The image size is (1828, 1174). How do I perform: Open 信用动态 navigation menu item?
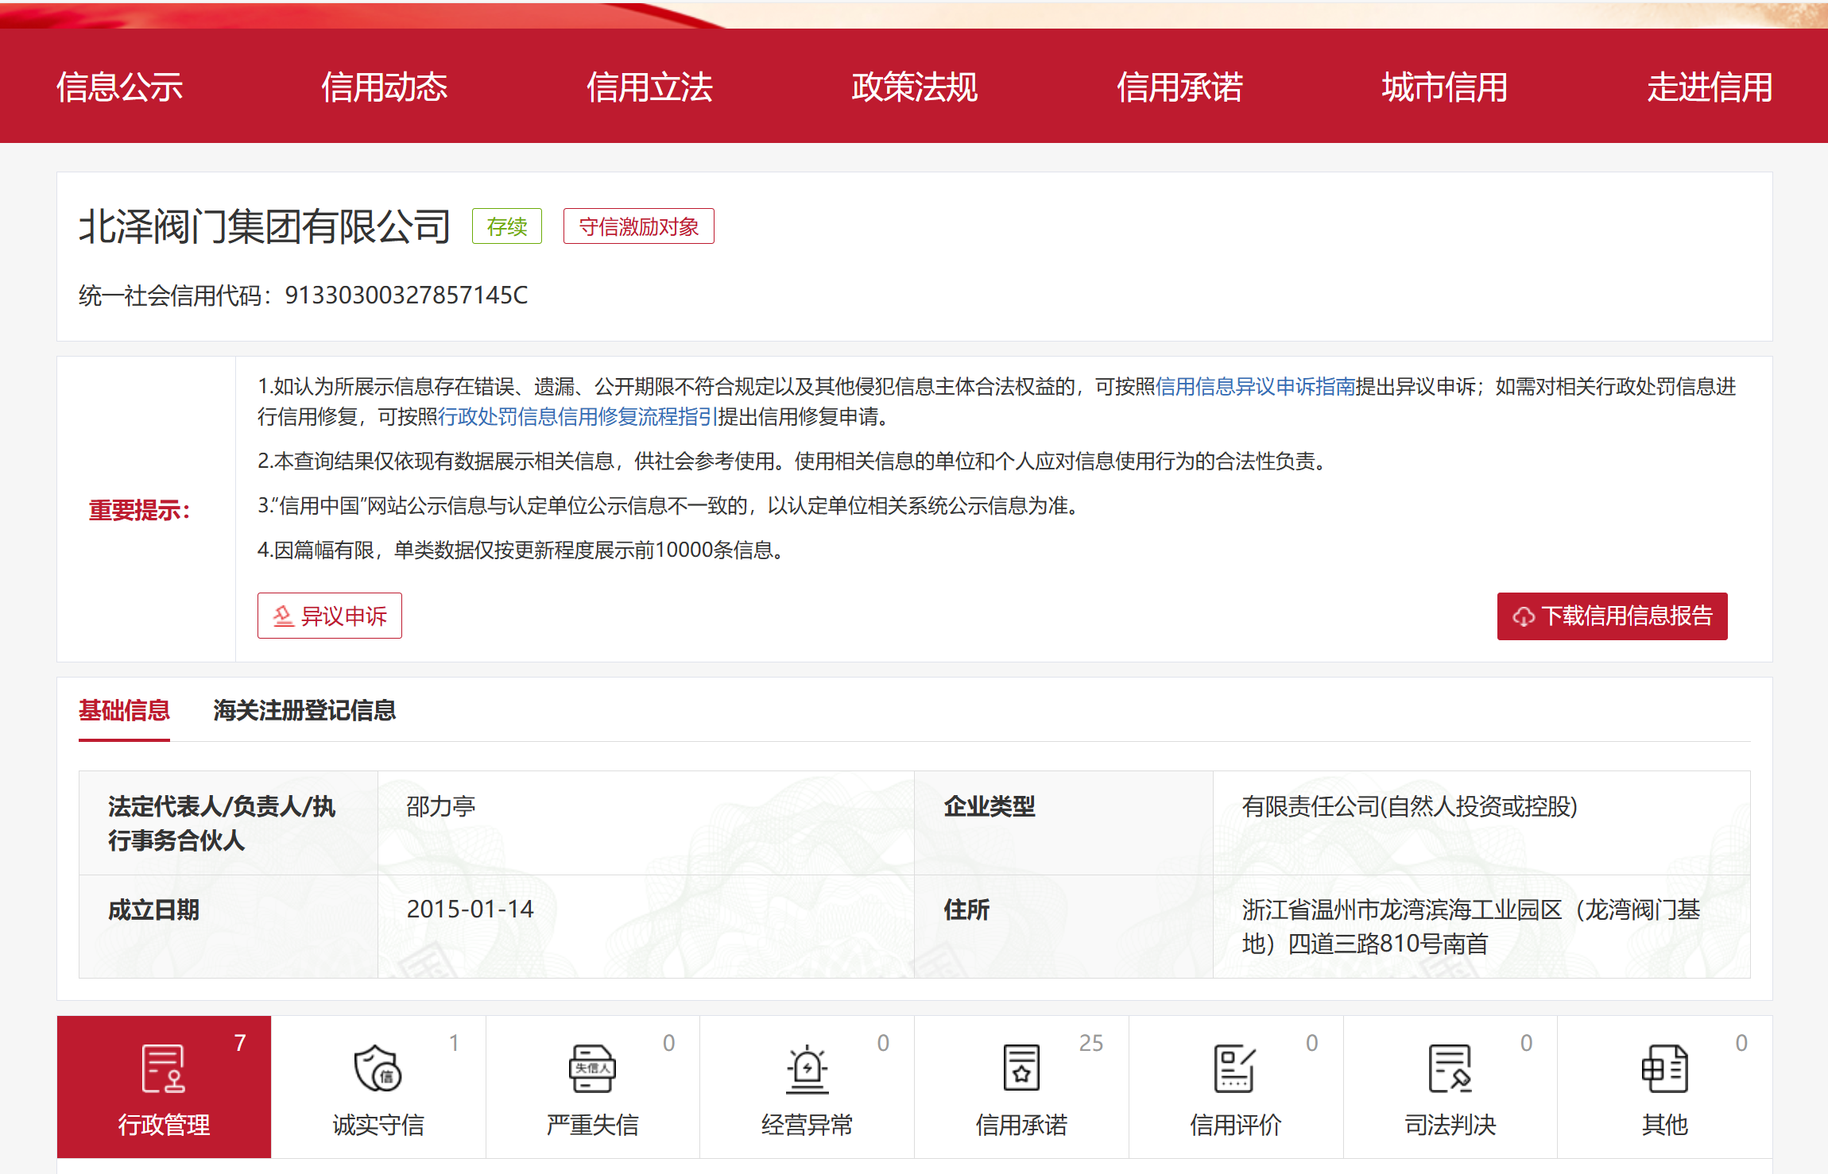click(384, 87)
